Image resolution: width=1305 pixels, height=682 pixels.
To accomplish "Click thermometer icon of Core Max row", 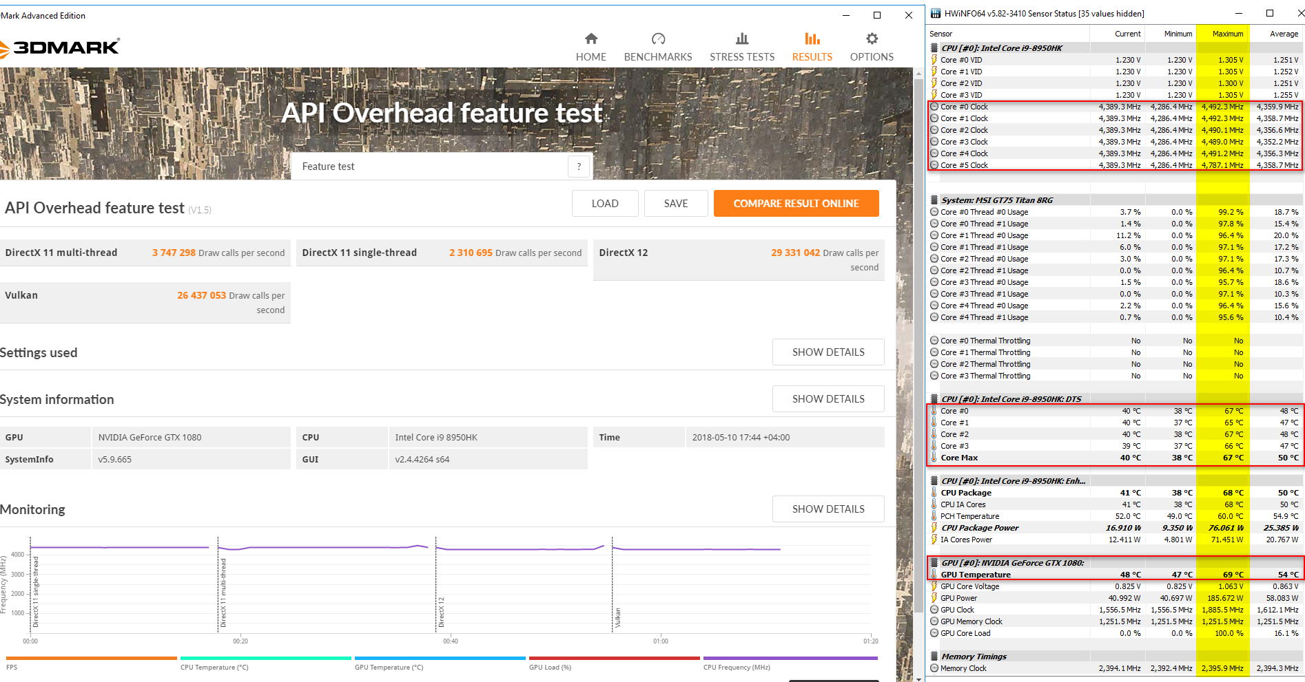I will click(x=934, y=458).
